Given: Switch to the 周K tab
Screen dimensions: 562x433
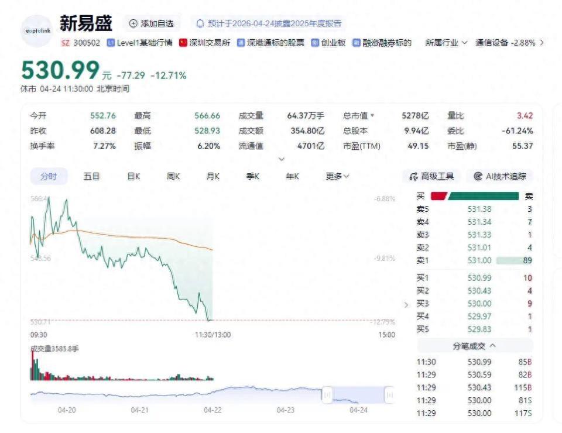Looking at the screenshot, I should point(173,176).
